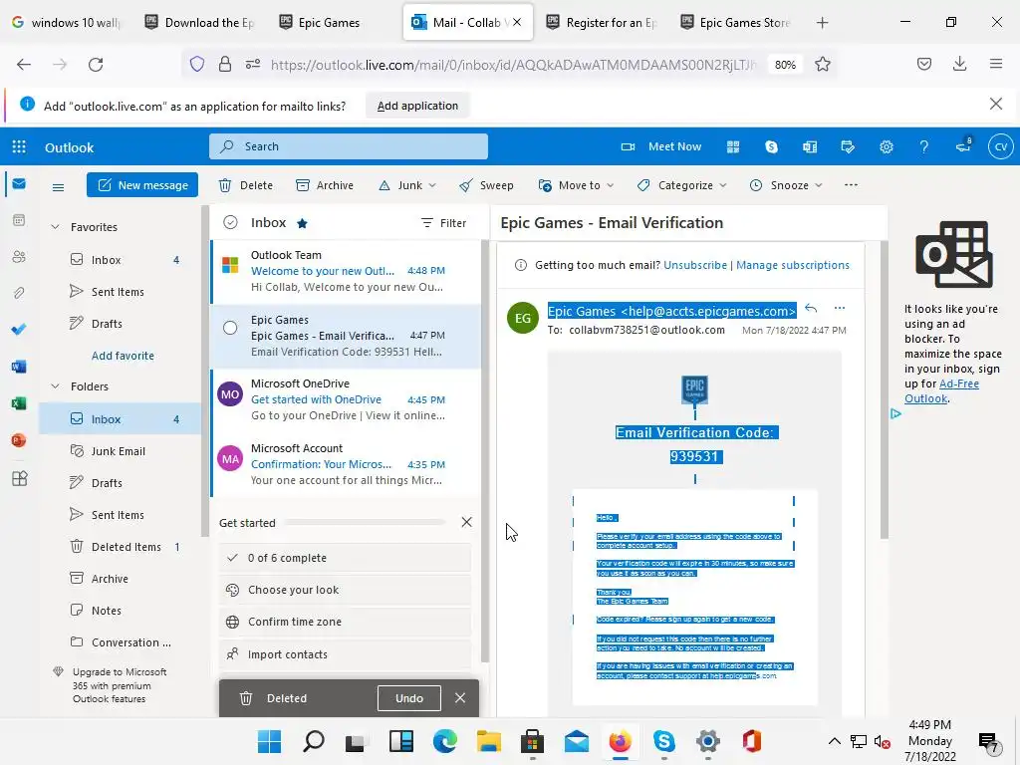
Task: Open the Junk Email folder
Action: (x=120, y=451)
